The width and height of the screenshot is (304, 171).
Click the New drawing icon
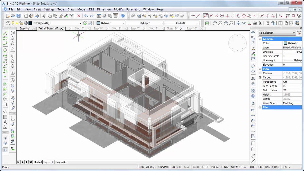click(x=7, y=16)
